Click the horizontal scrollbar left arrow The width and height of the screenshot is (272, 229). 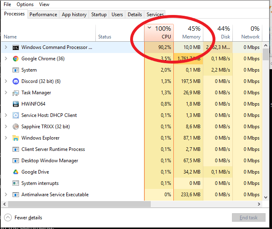click(4, 204)
